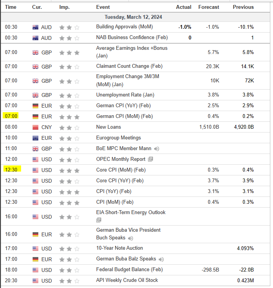273x288 pixels.
Task: Click German flag in the Buch Speaks row
Action: pyautogui.click(x=36, y=234)
